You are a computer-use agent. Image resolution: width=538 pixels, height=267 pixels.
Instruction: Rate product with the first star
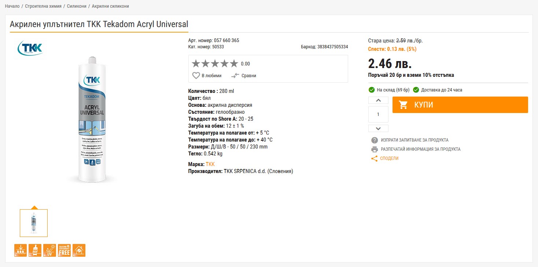(x=196, y=64)
